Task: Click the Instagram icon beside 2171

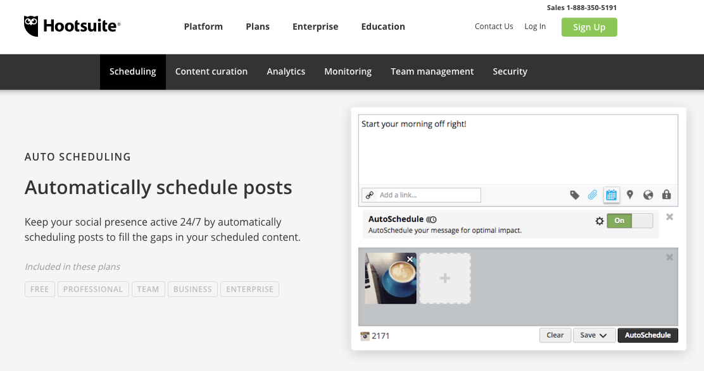Action: tap(365, 336)
